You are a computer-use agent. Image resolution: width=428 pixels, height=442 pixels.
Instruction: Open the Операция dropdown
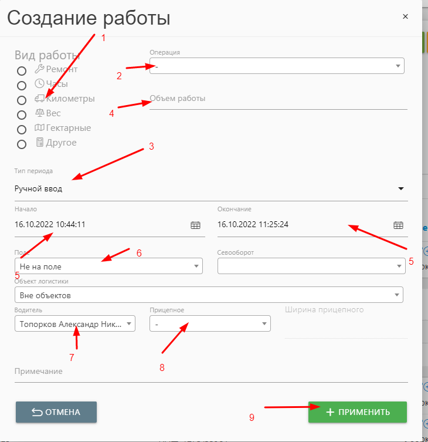click(x=277, y=66)
